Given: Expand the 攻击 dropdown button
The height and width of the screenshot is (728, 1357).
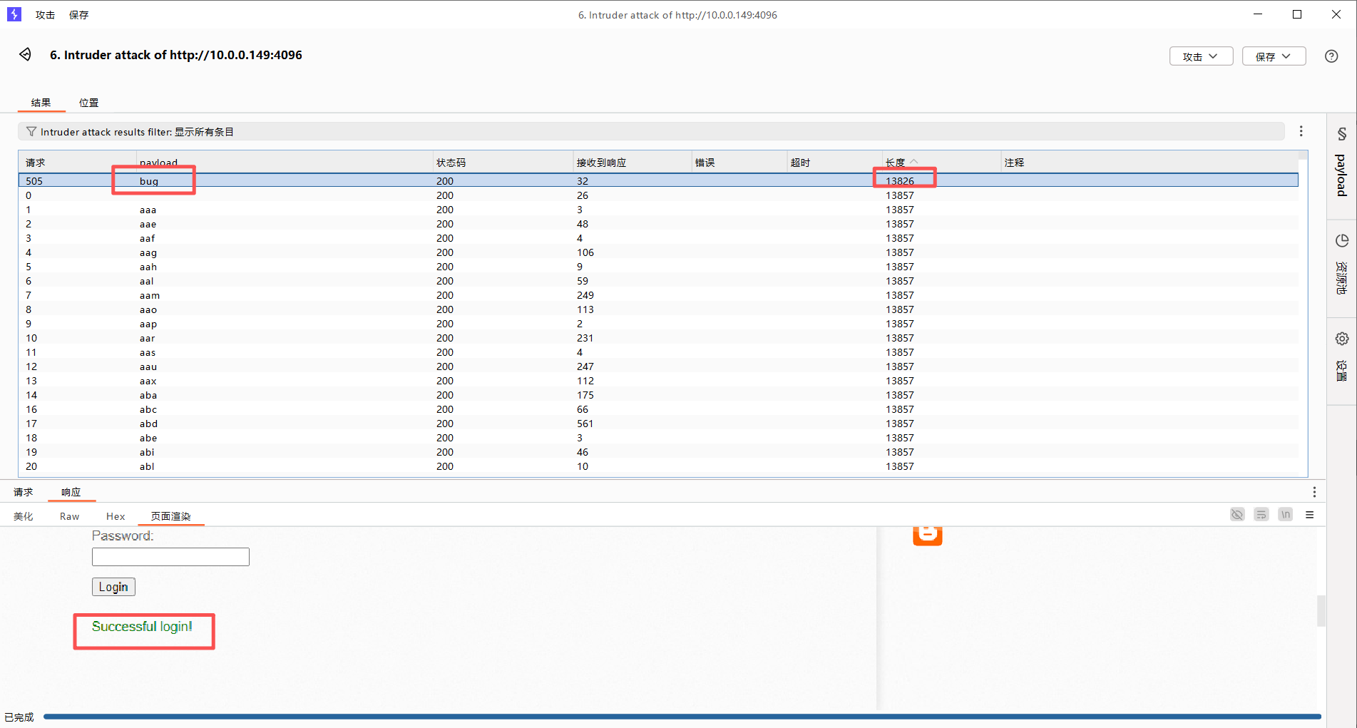Looking at the screenshot, I should click(1201, 56).
